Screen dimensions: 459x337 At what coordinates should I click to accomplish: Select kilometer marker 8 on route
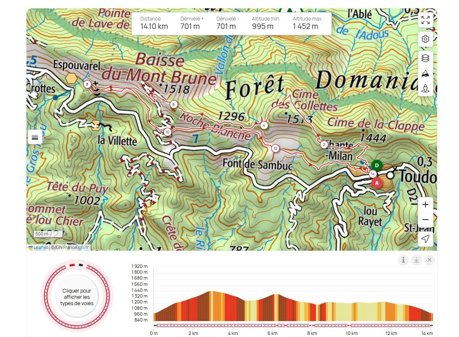point(87,84)
